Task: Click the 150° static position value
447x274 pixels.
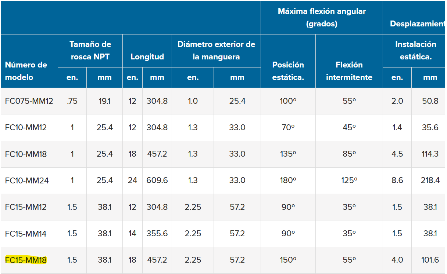Action: 288,260
